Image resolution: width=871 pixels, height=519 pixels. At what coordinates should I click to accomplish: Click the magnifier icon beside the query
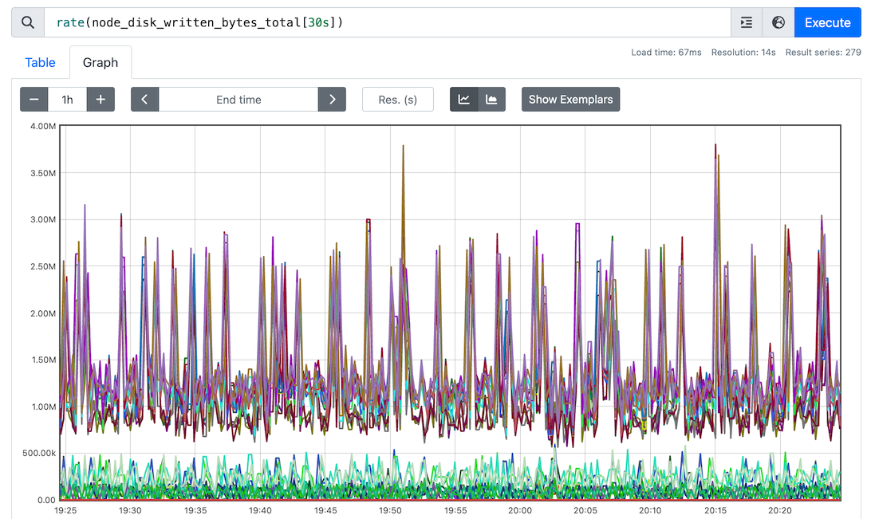[x=28, y=22]
